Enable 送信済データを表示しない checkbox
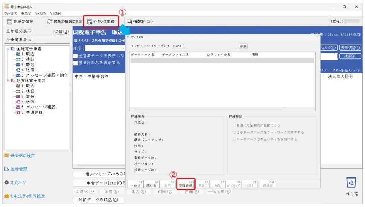The image size is (365, 207). coord(75,55)
